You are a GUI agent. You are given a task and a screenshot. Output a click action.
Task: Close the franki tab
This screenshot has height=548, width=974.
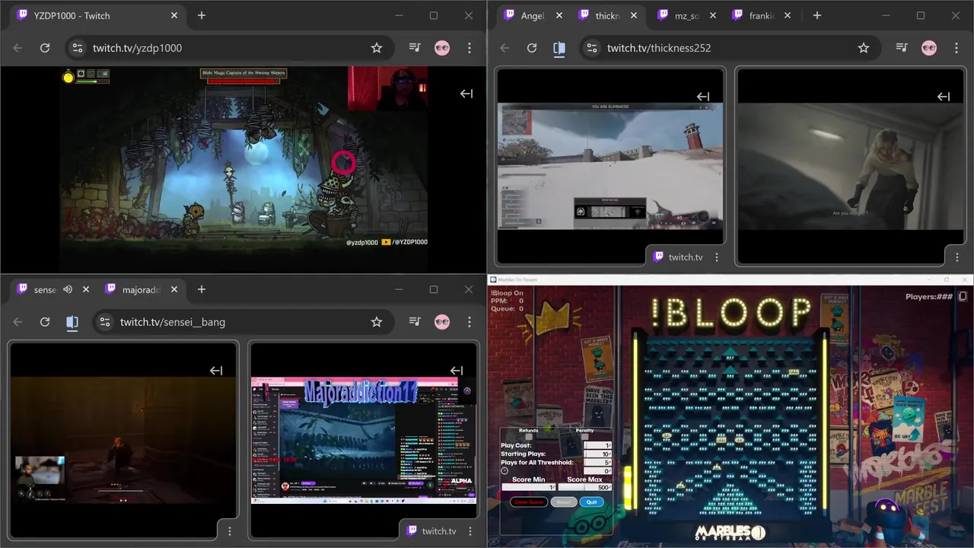788,15
